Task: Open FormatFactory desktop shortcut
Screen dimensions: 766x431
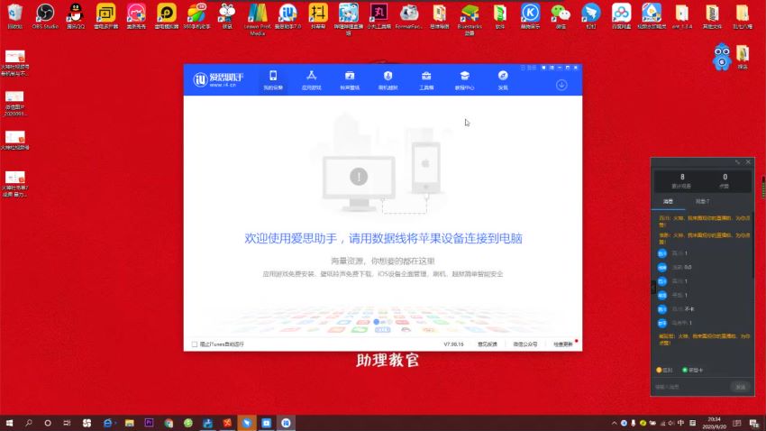Action: pos(409,16)
